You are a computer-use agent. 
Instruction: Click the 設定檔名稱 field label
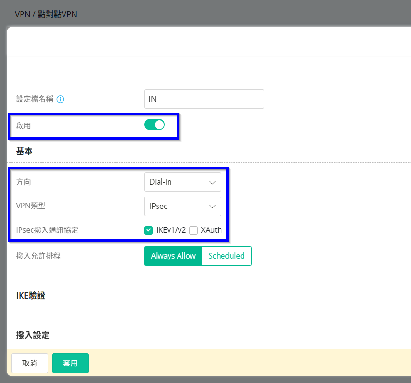pos(34,99)
